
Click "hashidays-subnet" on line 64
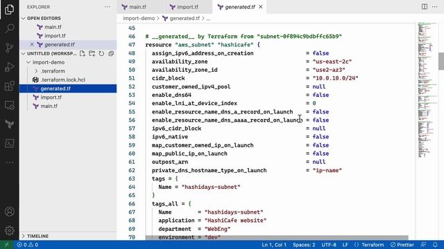[x=211, y=187]
